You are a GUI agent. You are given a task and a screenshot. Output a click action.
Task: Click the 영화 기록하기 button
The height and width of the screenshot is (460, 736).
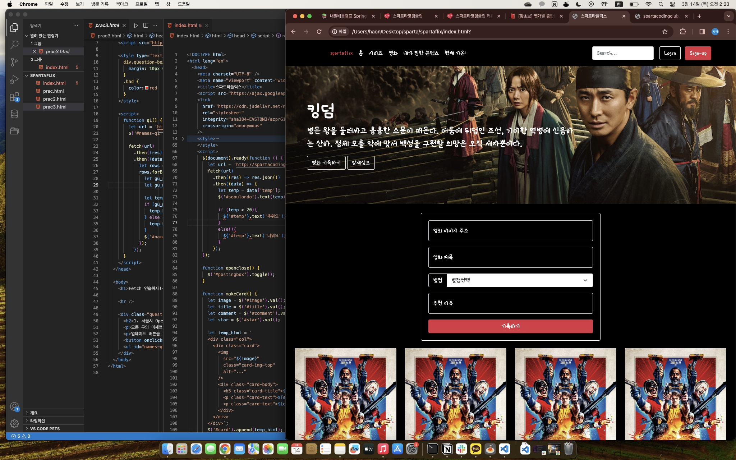click(x=326, y=163)
